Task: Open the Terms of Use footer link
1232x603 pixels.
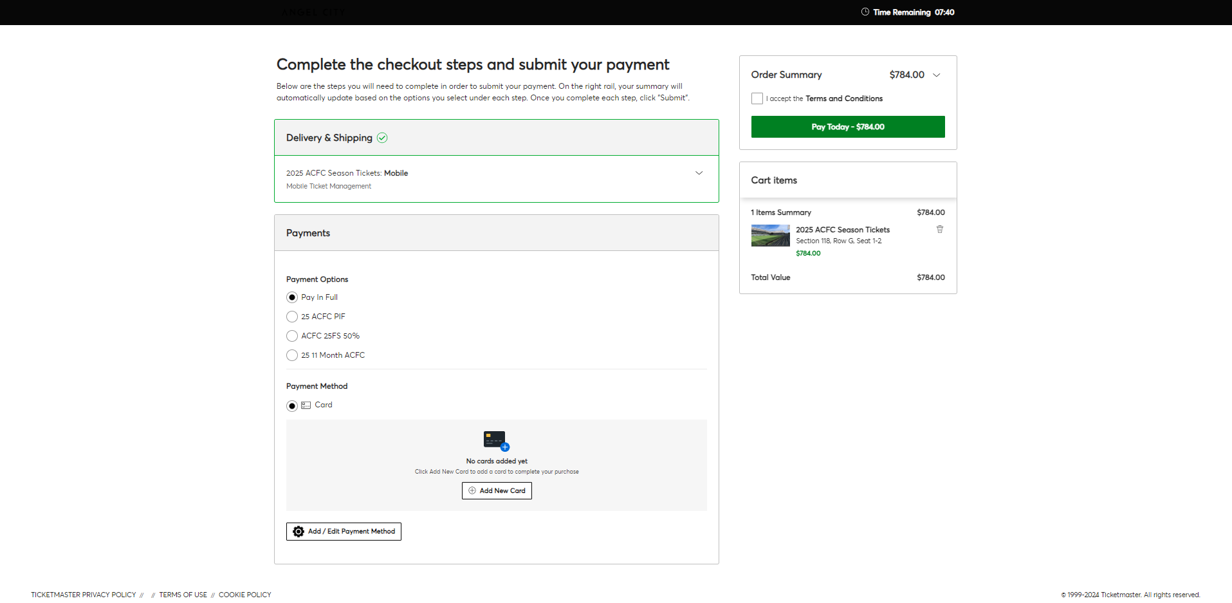Action: [x=183, y=595]
